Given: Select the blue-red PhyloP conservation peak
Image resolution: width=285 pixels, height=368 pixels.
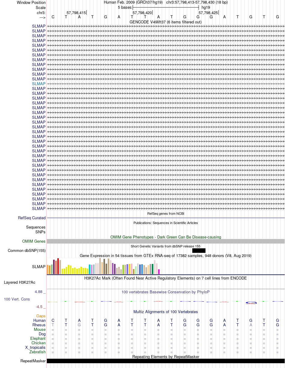Looking at the screenshot, I should pos(251,303).
